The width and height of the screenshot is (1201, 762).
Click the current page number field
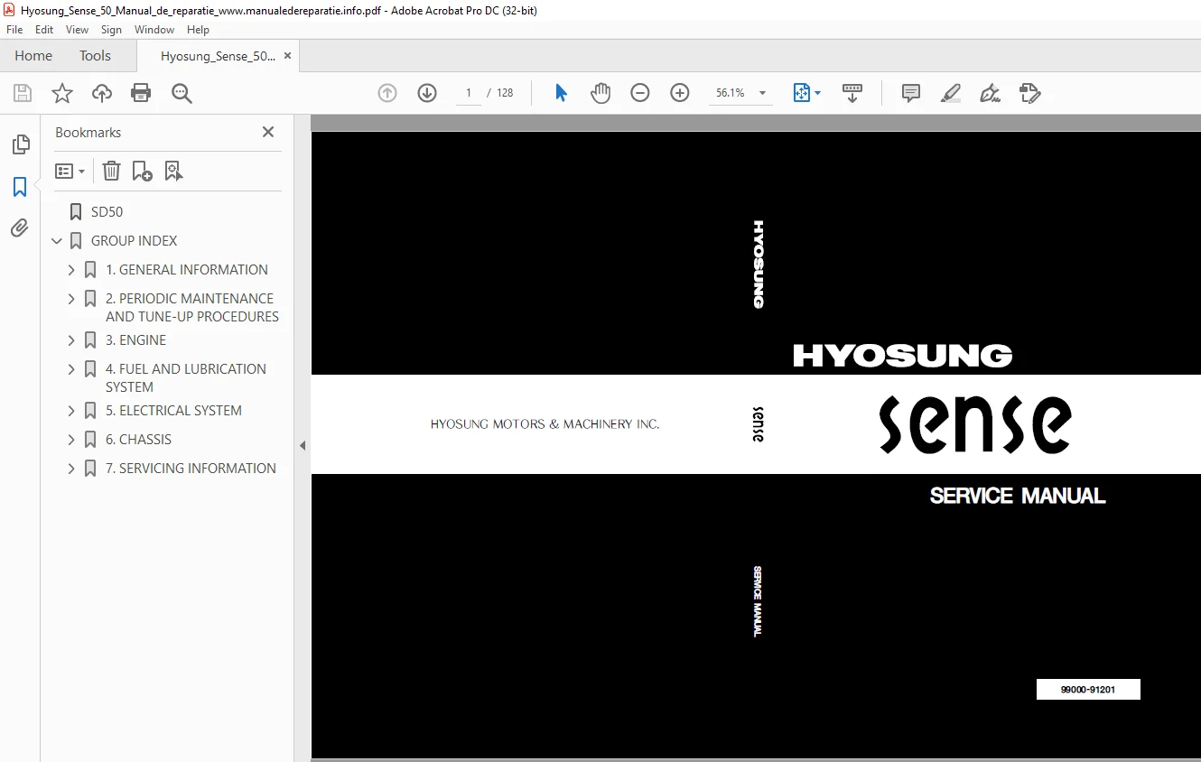[x=469, y=93]
